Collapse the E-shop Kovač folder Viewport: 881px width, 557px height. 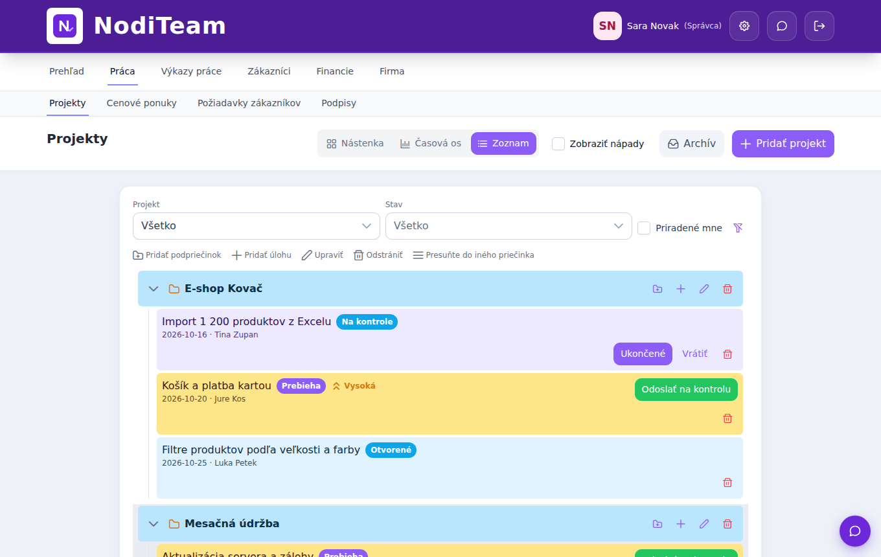pyautogui.click(x=154, y=289)
